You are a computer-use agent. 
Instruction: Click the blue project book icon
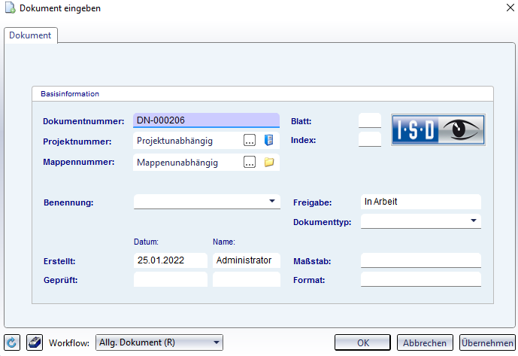tap(268, 140)
